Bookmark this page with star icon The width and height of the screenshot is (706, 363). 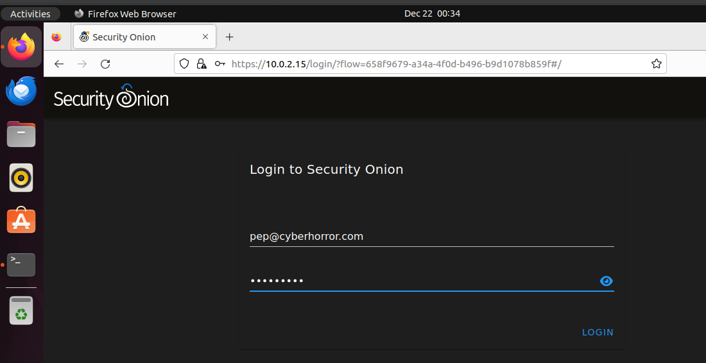[656, 64]
